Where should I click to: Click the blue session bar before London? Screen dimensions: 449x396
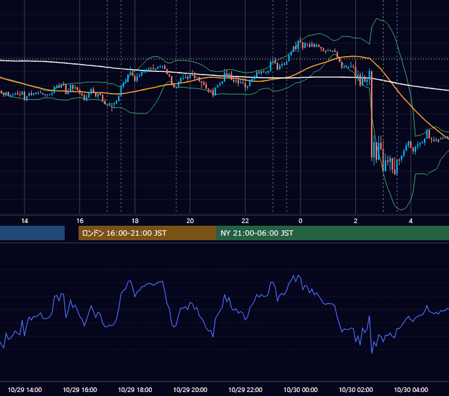[x=32, y=233]
